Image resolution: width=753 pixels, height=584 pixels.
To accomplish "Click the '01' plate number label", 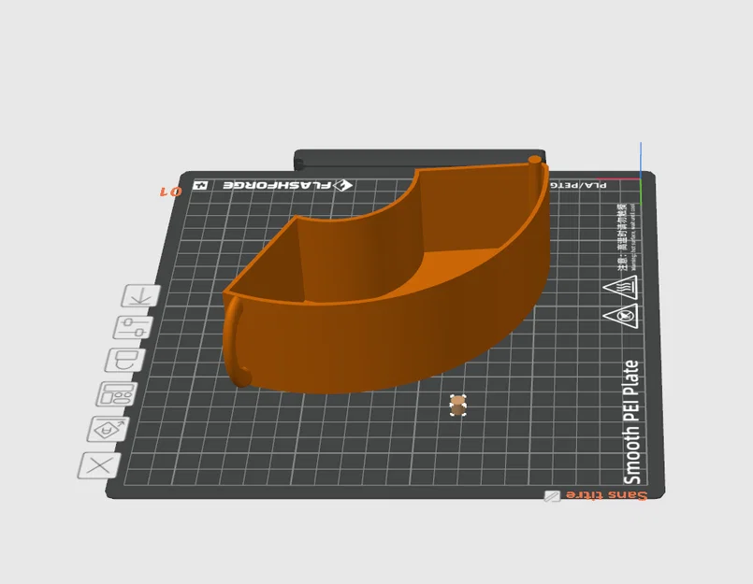I will pos(171,192).
